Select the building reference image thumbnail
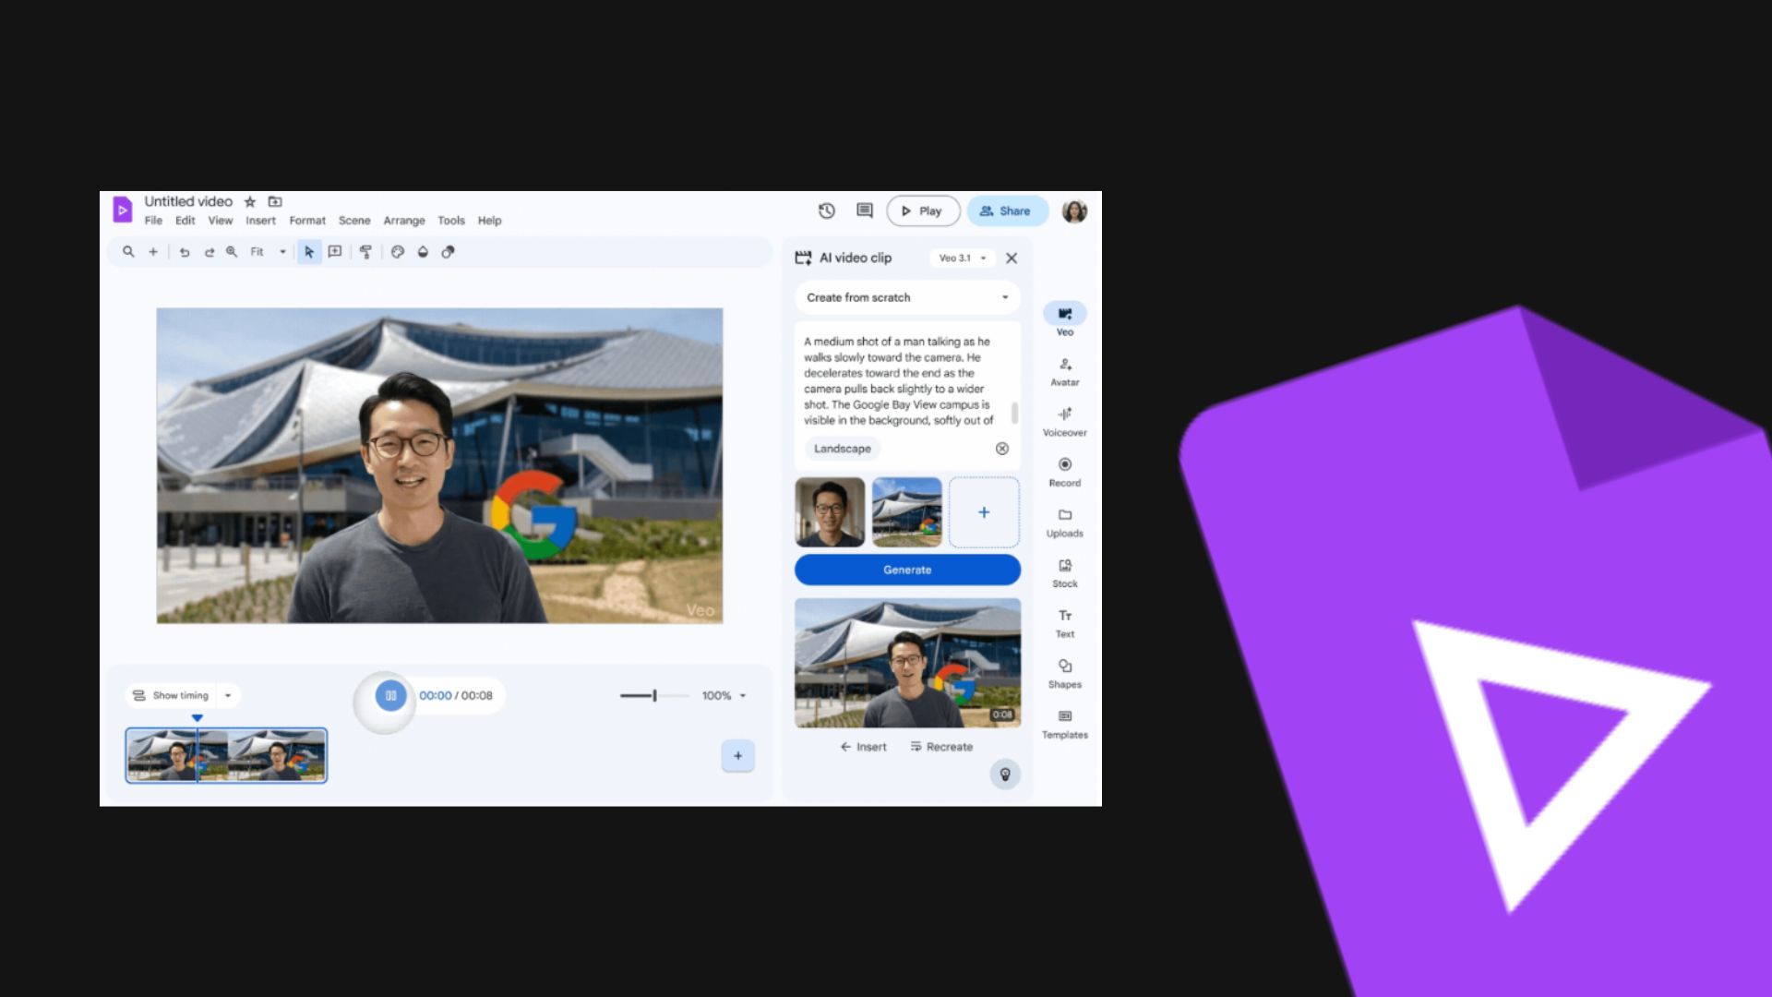The width and height of the screenshot is (1772, 997). point(907,512)
